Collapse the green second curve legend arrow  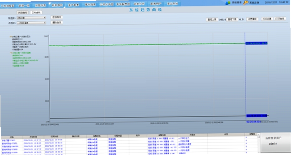pos(11,53)
